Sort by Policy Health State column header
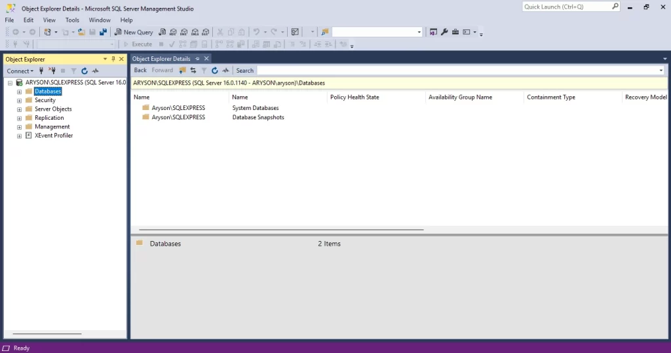 click(x=376, y=97)
